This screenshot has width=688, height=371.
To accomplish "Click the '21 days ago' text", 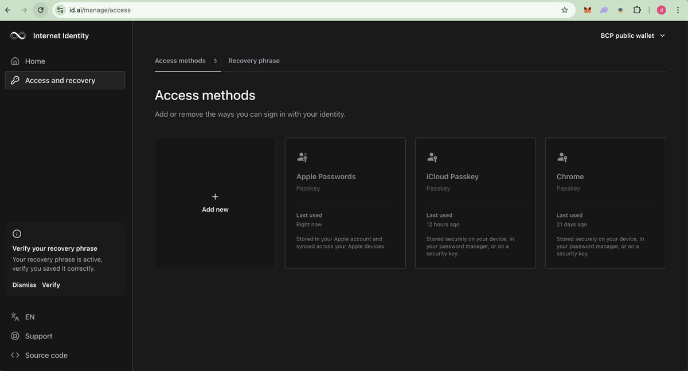I will click(572, 224).
